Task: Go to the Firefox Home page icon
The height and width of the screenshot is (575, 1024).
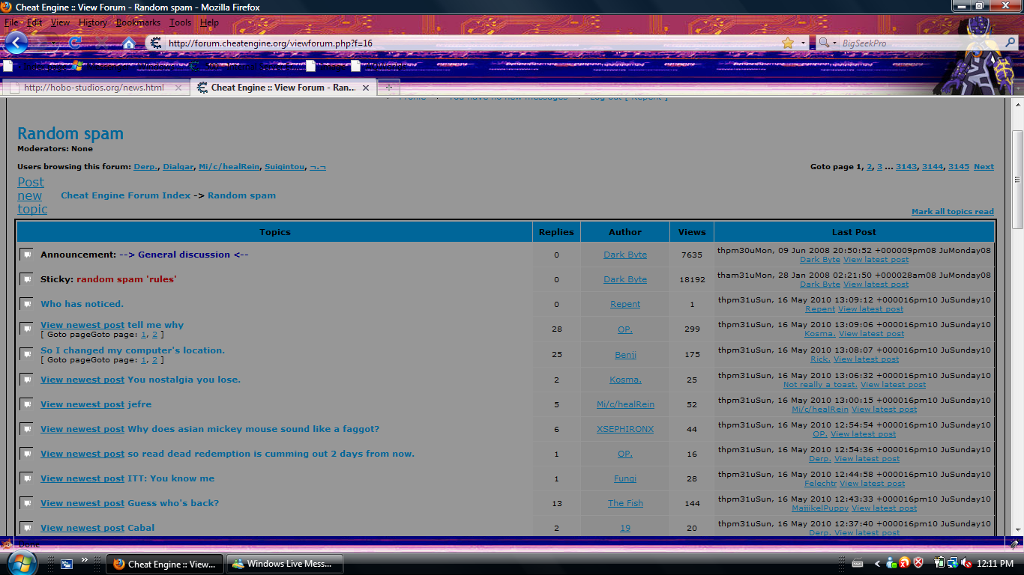Action: coord(129,43)
